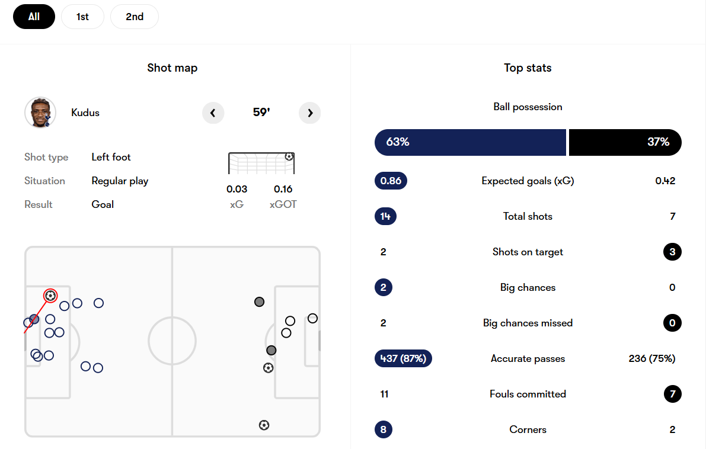Click the blue 63% possession bar
Screen dimensions: 706x449
point(470,142)
